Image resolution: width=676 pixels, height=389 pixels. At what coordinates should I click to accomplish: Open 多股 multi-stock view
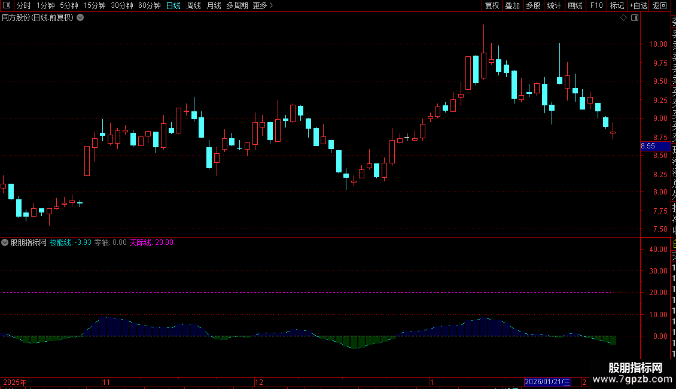coord(533,5)
